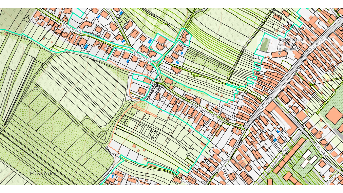Click the circle marker on the church building
The width and height of the screenshot is (343, 193).
pyautogui.click(x=280, y=53)
